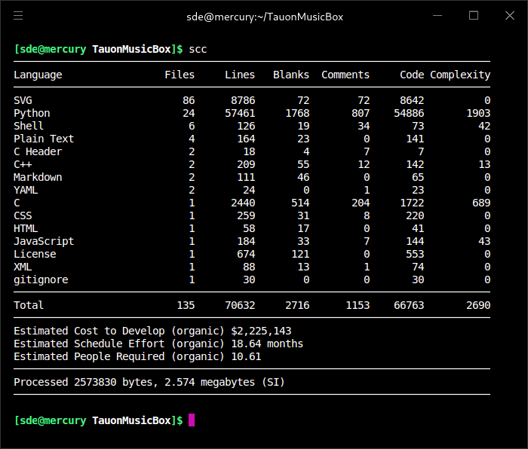The height and width of the screenshot is (449, 528).
Task: Click the typed 'scc' command
Action: tap(198, 49)
